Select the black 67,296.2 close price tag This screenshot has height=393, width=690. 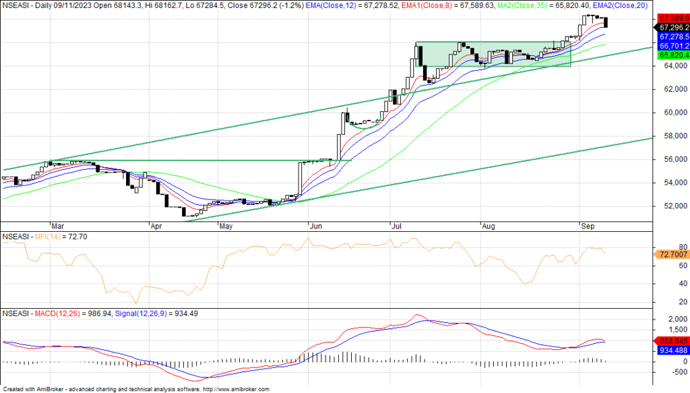coord(670,27)
